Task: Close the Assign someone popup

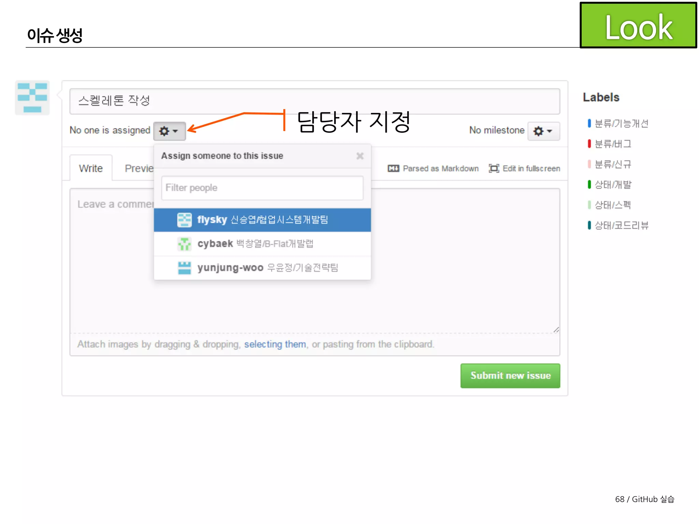Action: click(360, 156)
